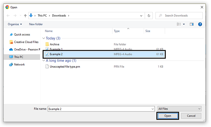The height and width of the screenshot is (127, 211).
Task: Click the change view layout icon
Action: pyautogui.click(x=179, y=24)
